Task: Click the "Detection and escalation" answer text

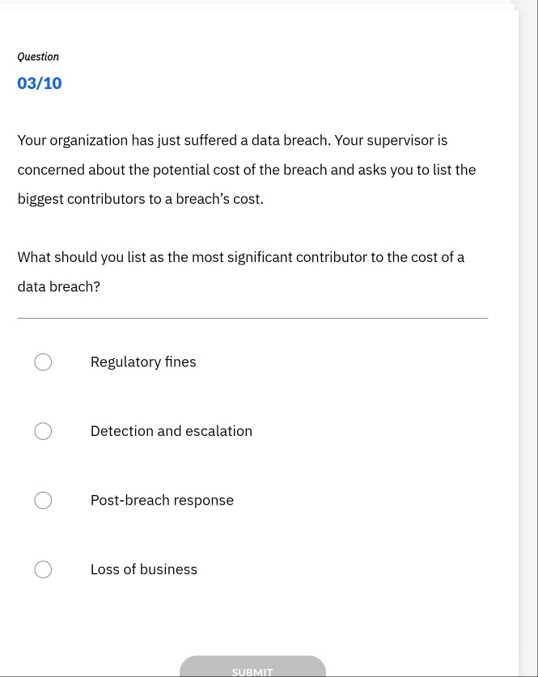Action: pyautogui.click(x=171, y=431)
